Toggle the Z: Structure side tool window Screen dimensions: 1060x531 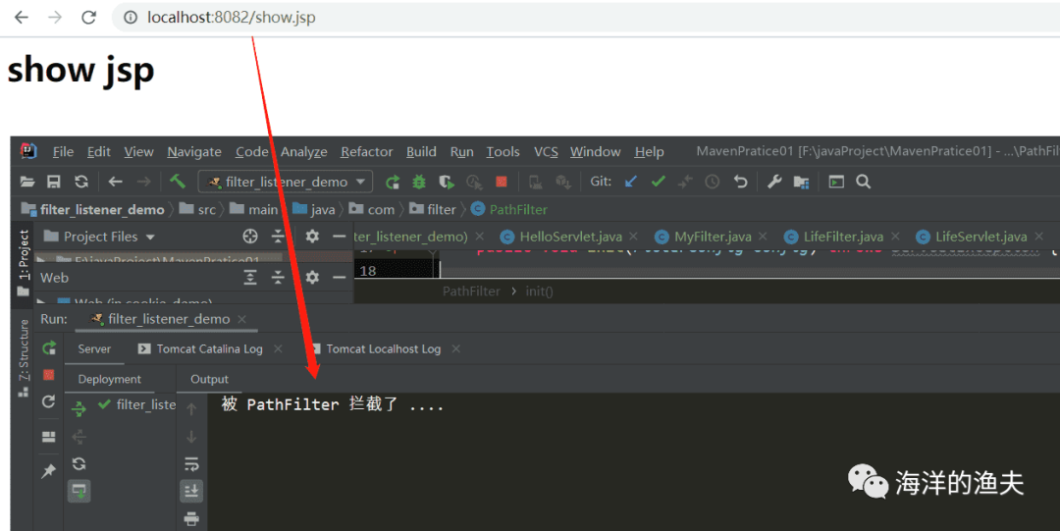pyautogui.click(x=23, y=358)
